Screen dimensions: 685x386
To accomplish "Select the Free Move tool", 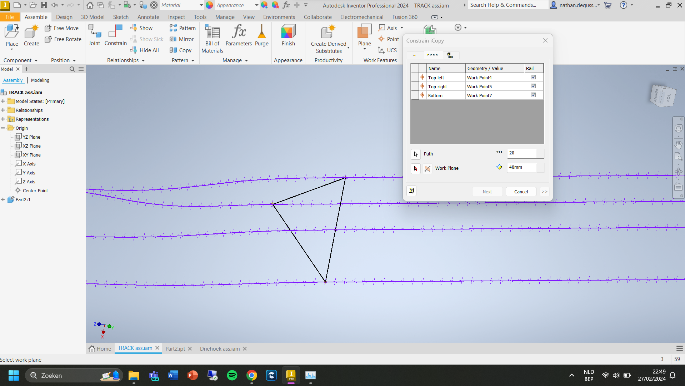I will [x=62, y=28].
